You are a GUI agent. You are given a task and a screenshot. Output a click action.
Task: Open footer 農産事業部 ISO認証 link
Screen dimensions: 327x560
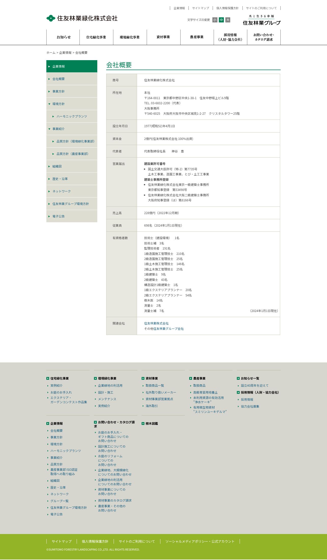64,472
